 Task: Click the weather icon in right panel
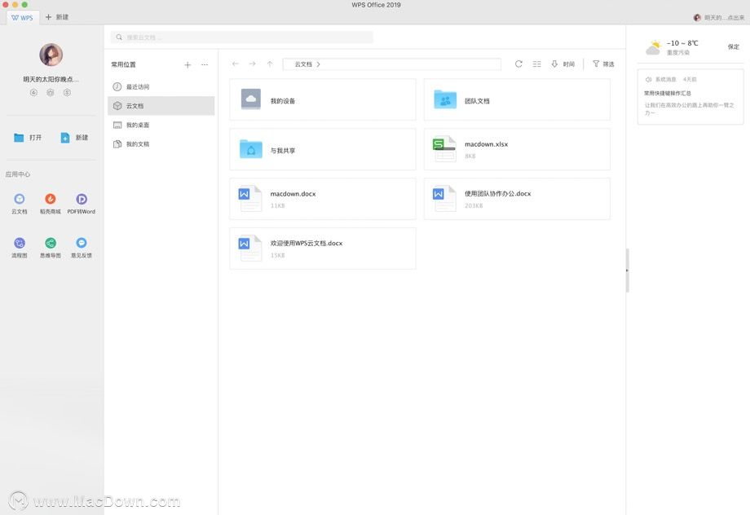[653, 47]
